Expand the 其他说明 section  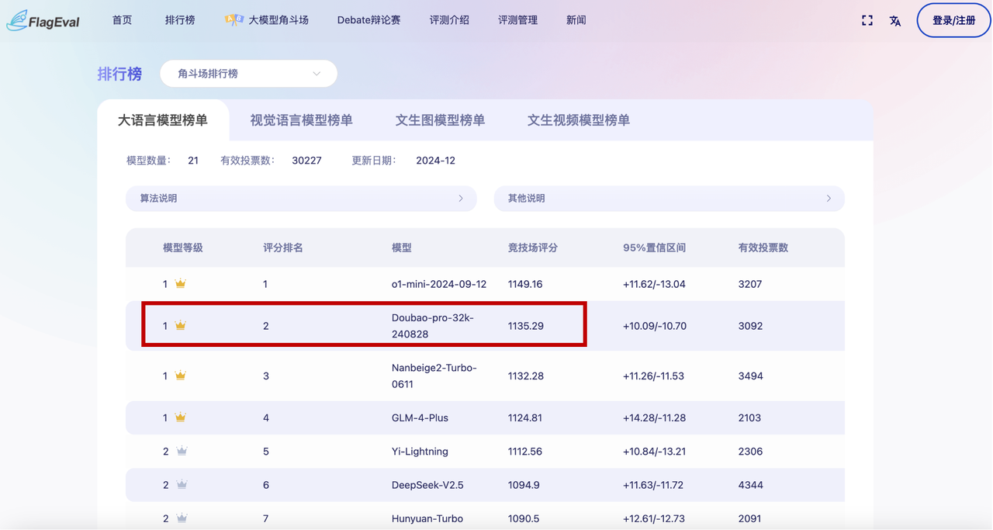(669, 199)
